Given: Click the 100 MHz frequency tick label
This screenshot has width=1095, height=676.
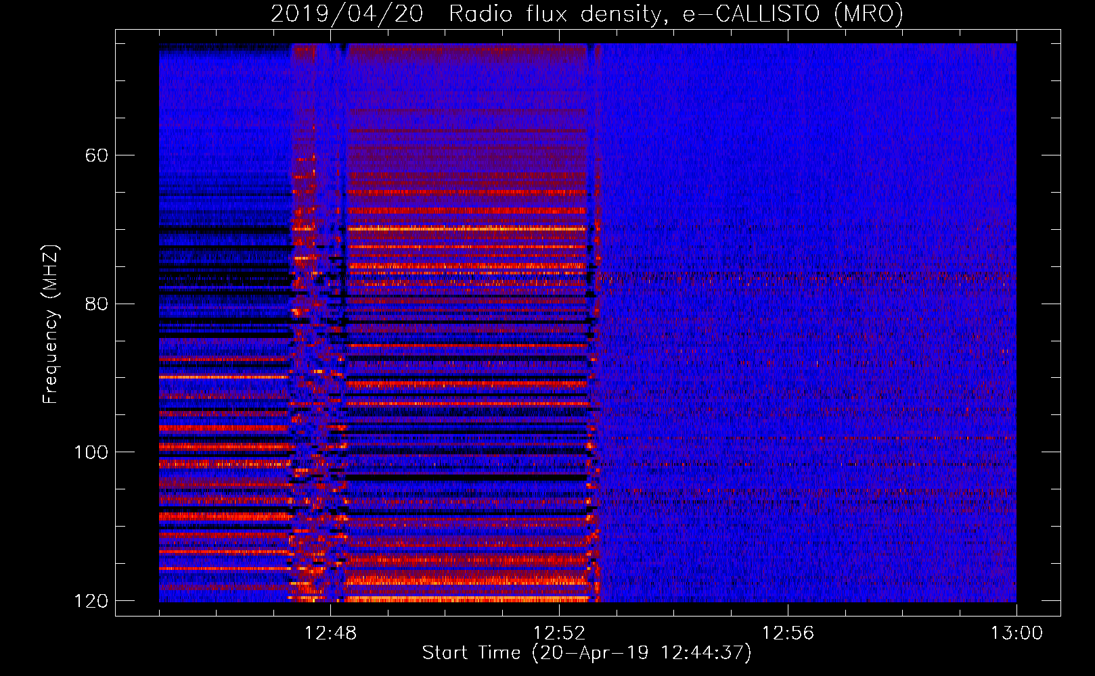Looking at the screenshot, I should click(x=91, y=452).
